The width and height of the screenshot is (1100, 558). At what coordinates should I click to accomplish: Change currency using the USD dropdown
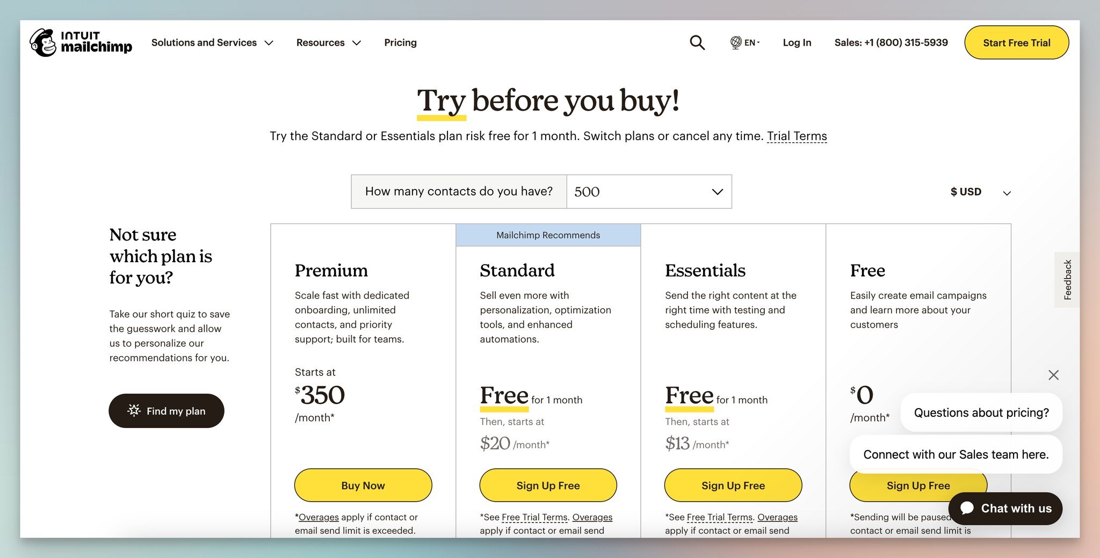[x=980, y=192]
